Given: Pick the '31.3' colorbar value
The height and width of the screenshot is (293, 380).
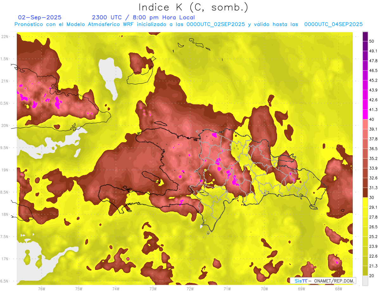Looking at the screenshot, I should coord(373,188).
